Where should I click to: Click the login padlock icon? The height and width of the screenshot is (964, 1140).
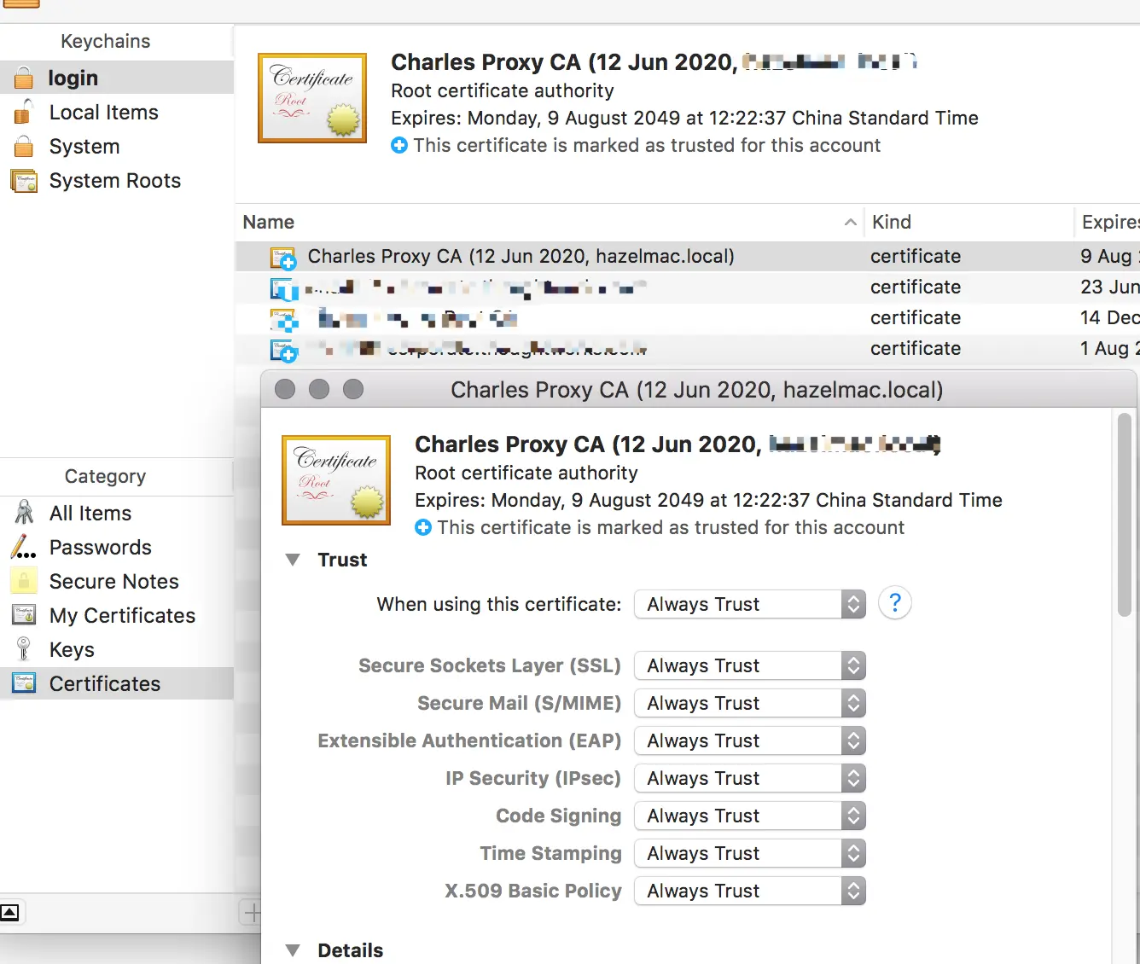coord(24,78)
